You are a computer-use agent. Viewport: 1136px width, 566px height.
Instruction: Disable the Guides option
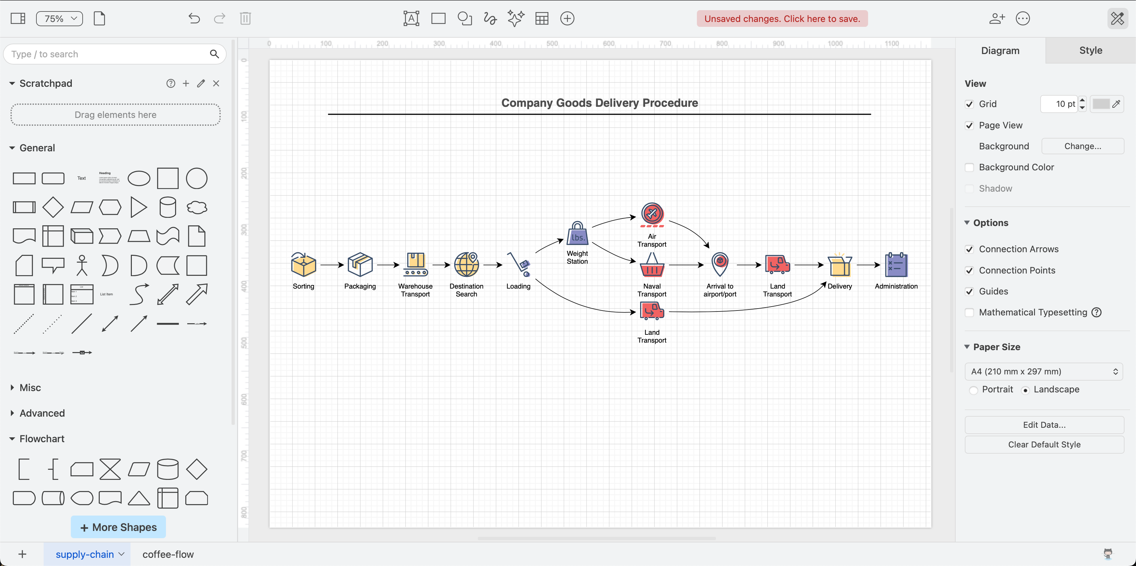pos(969,292)
